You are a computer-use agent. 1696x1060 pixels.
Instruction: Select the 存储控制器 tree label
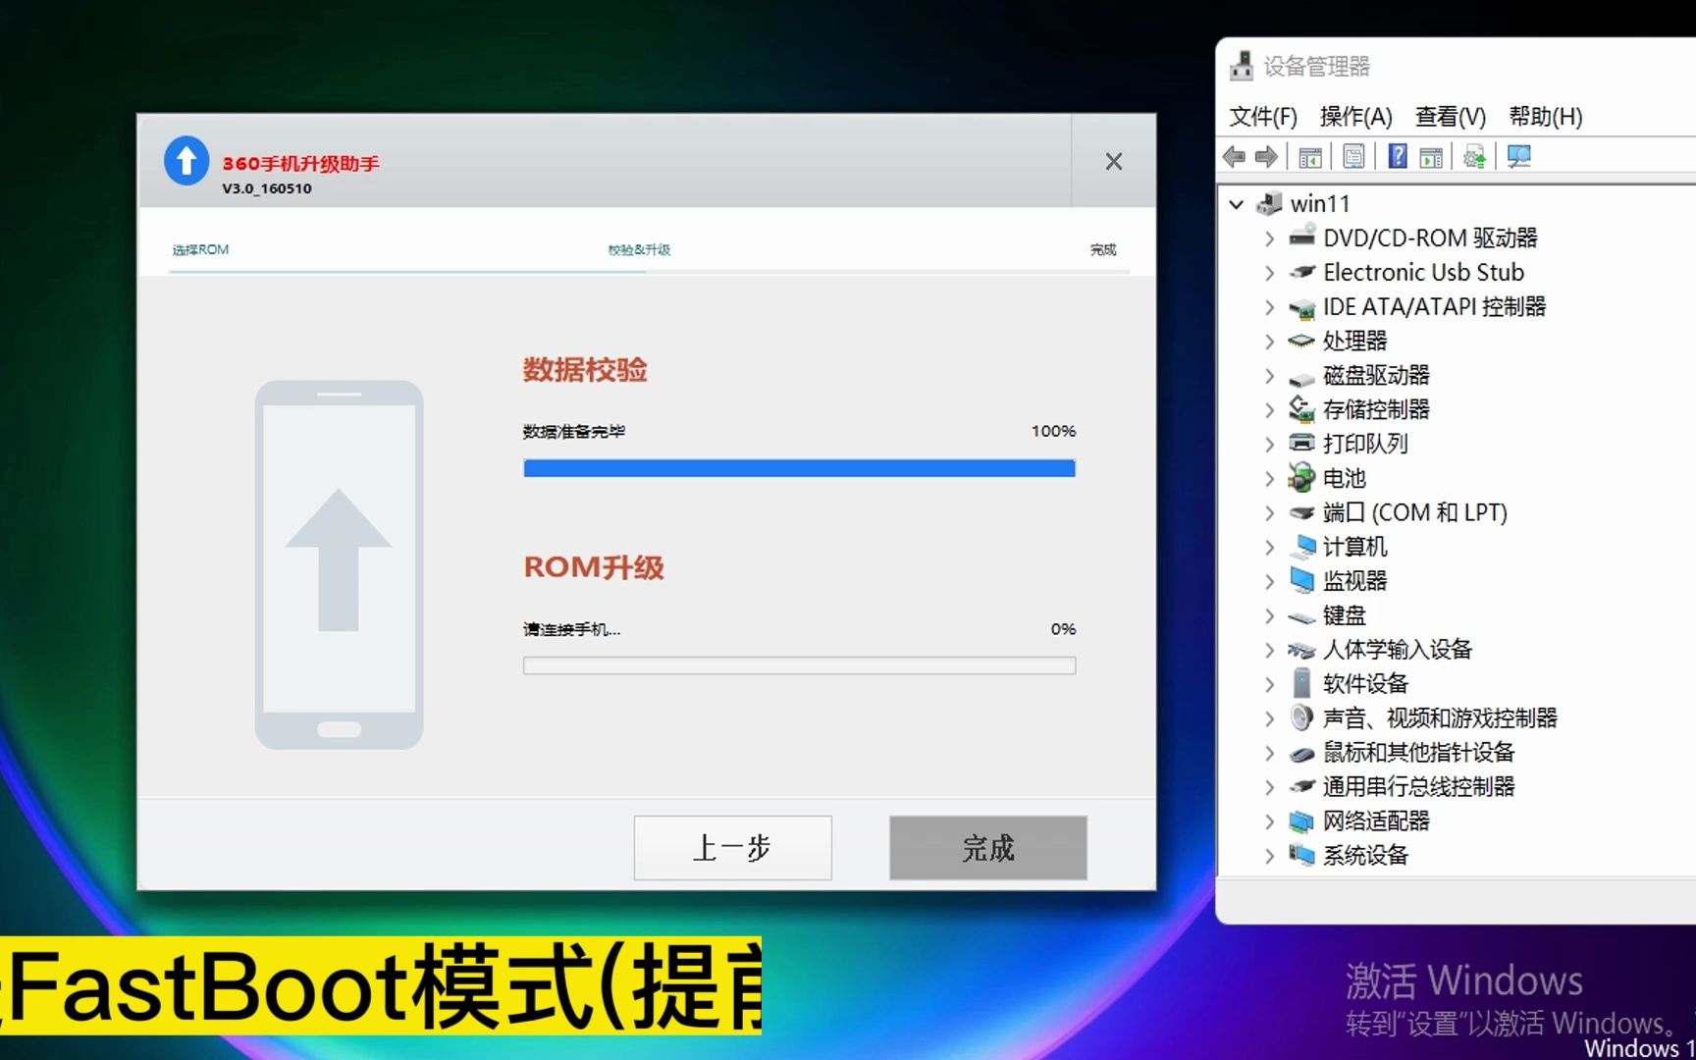coord(1376,409)
